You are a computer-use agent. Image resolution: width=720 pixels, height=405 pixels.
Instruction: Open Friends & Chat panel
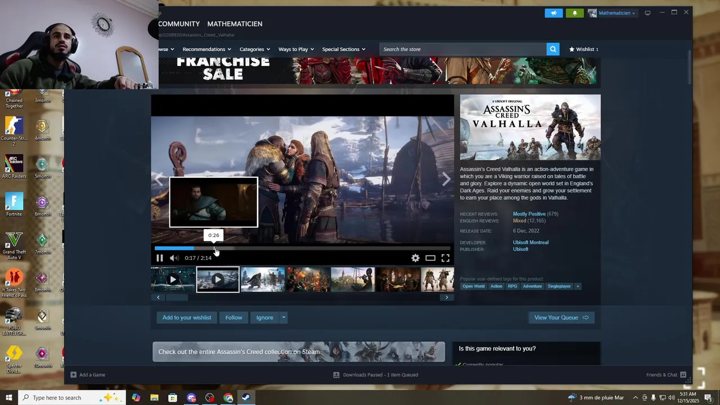(x=666, y=375)
